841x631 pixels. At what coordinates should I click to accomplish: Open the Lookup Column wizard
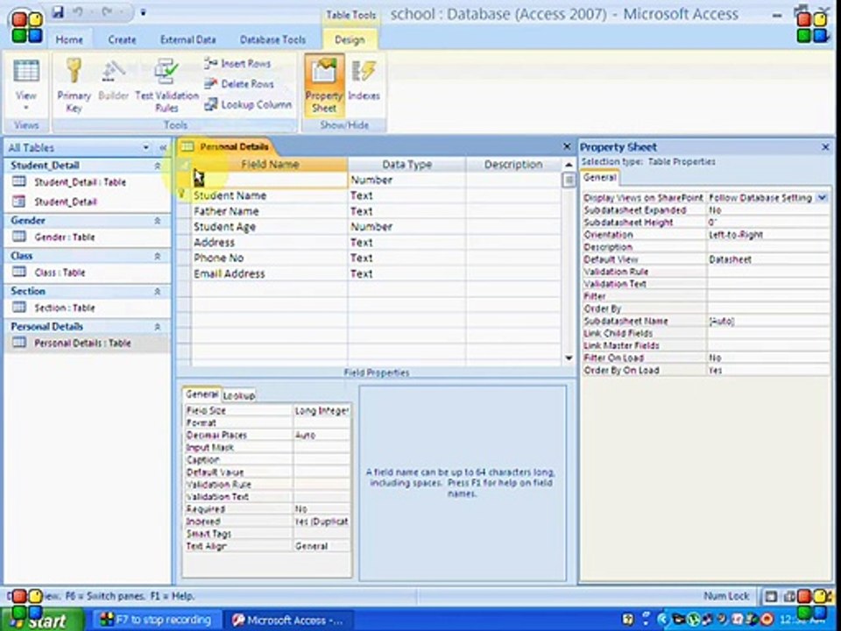248,104
